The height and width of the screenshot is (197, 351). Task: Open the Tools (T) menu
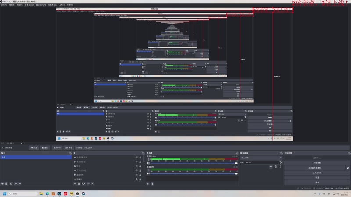click(x=62, y=5)
